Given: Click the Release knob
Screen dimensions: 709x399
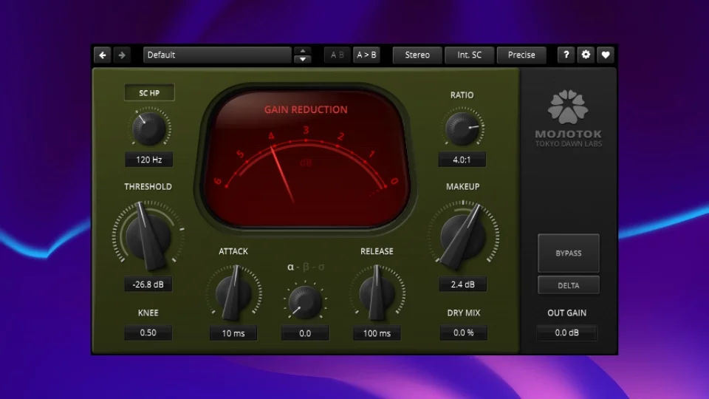Looking at the screenshot, I should click(x=377, y=293).
